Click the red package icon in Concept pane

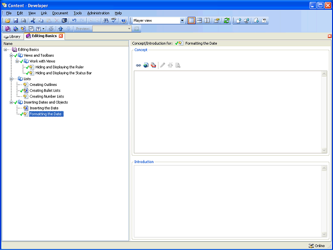coord(153,65)
